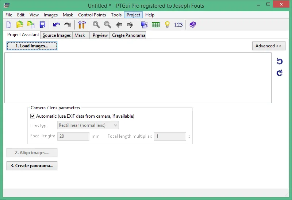Select the Focal length input field
292x200 pixels.
pos(73,136)
